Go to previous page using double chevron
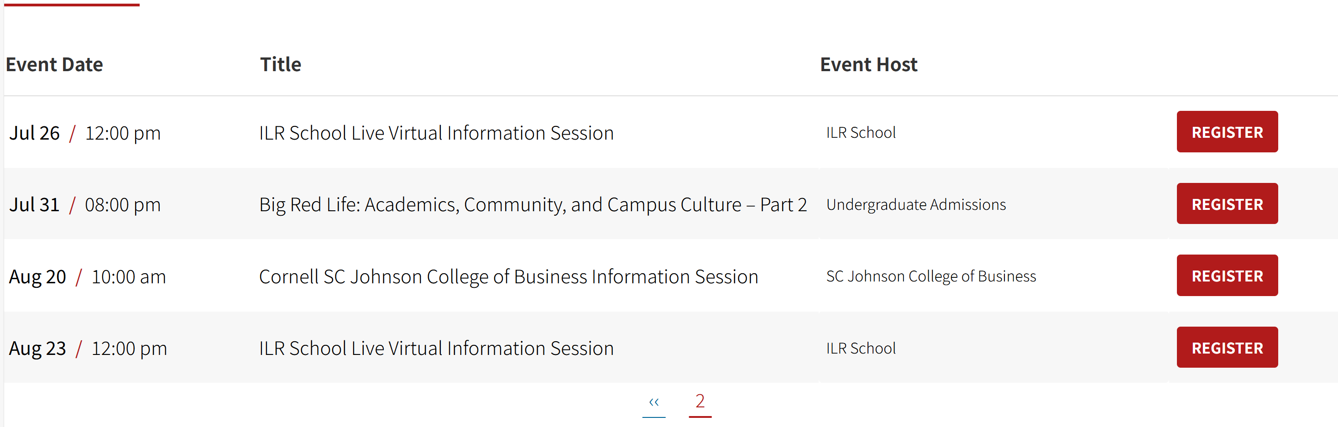This screenshot has height=427, width=1338. [x=653, y=402]
